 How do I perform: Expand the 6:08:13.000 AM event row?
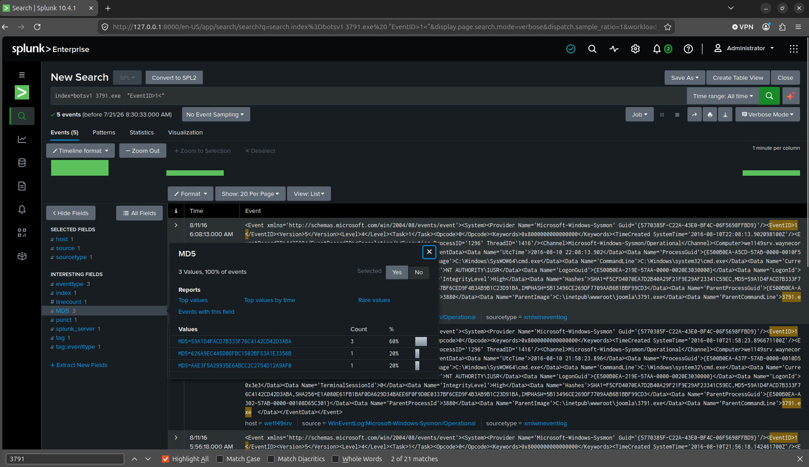click(x=176, y=225)
